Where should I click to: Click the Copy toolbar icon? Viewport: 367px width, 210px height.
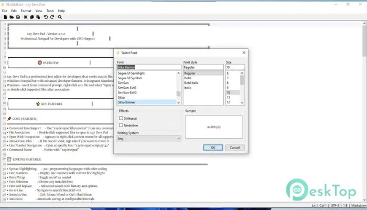pyautogui.click(x=32, y=17)
